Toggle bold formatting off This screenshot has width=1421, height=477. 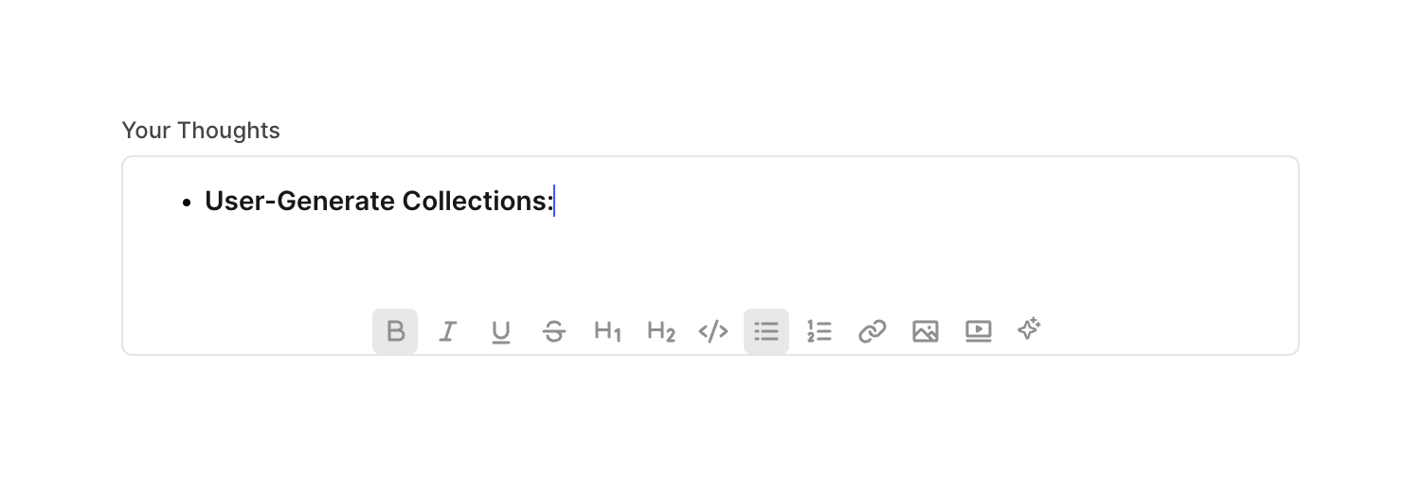click(x=395, y=331)
